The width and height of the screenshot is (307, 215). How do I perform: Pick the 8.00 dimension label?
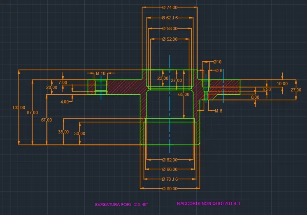[x=255, y=97]
